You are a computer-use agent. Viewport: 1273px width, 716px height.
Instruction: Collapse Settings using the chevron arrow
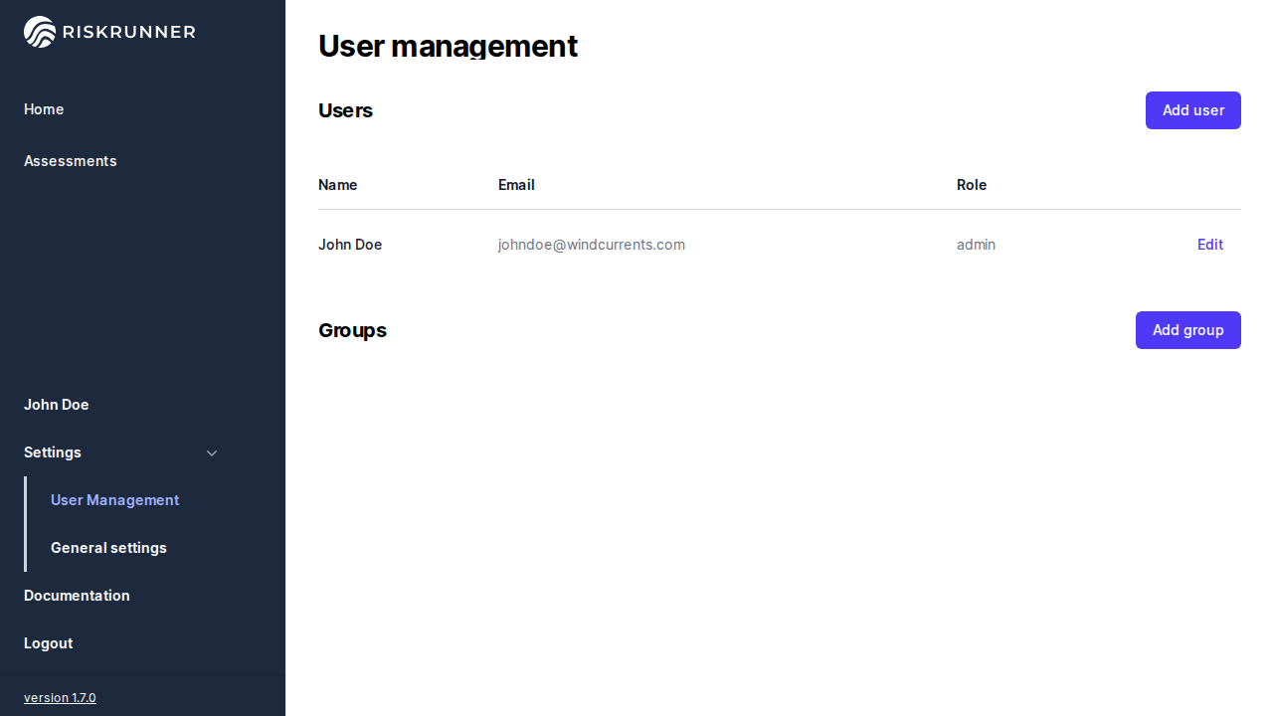click(212, 453)
